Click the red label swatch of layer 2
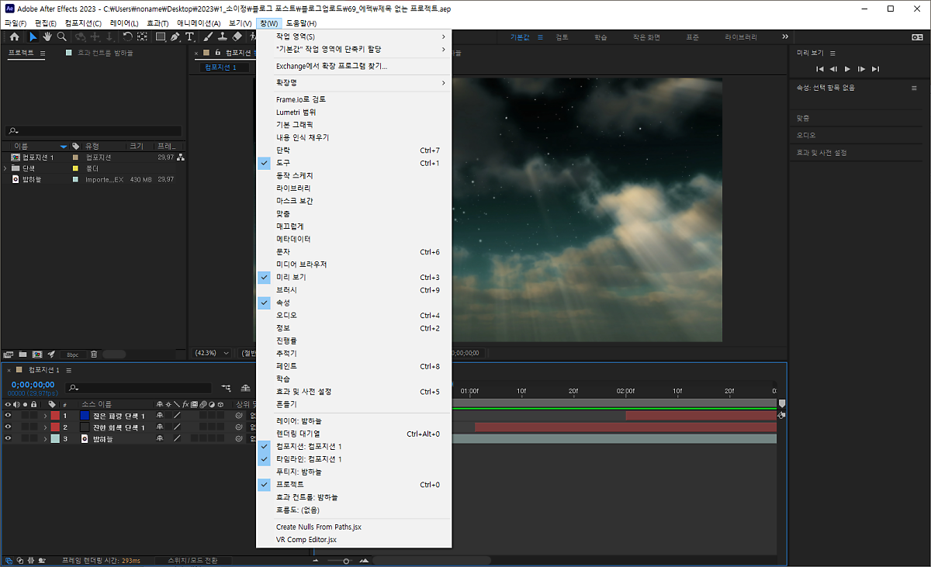 click(x=55, y=427)
